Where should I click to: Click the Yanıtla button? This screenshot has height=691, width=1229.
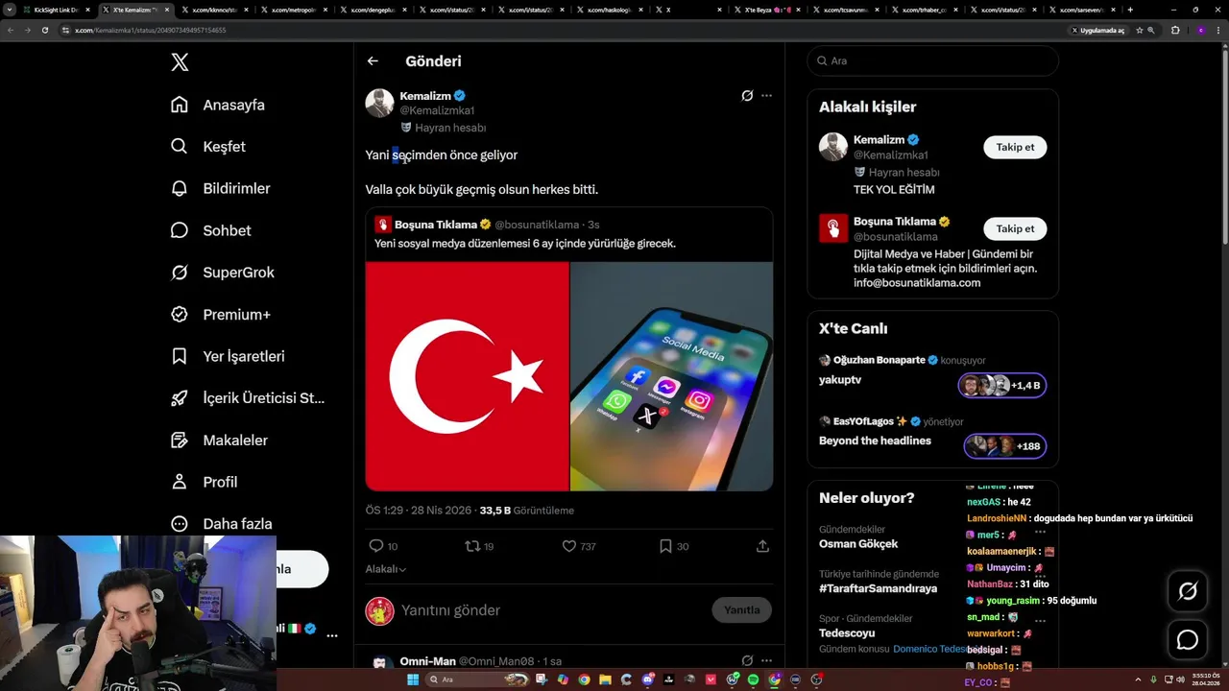741,610
